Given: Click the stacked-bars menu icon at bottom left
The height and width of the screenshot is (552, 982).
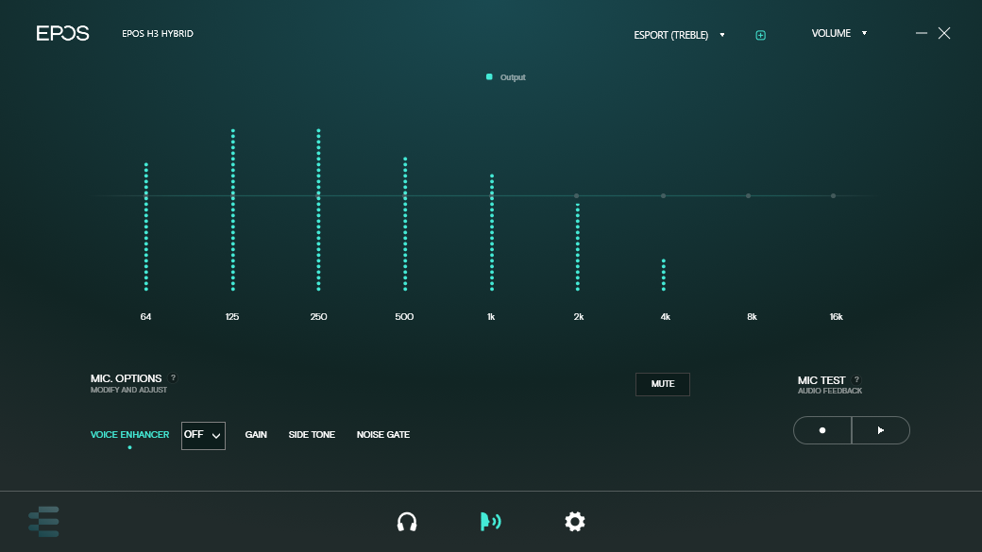Looking at the screenshot, I should pos(43,521).
